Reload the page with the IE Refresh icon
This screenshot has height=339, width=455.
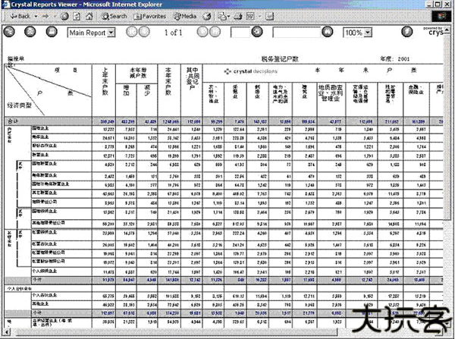coord(77,16)
